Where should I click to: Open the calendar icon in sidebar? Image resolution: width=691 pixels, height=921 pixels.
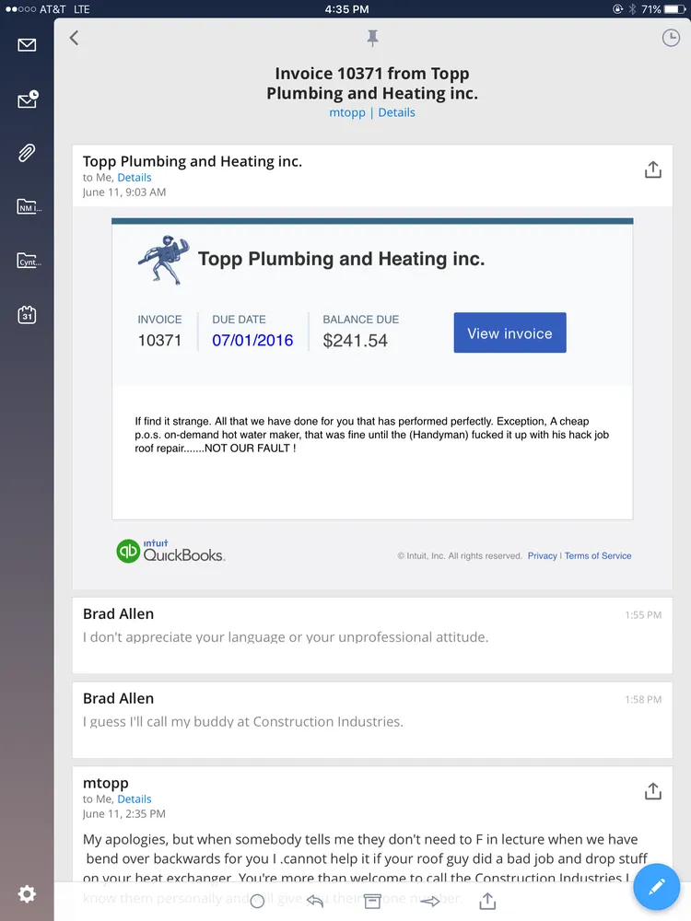tap(26, 315)
